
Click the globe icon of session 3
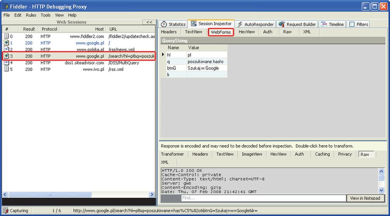click(x=7, y=56)
